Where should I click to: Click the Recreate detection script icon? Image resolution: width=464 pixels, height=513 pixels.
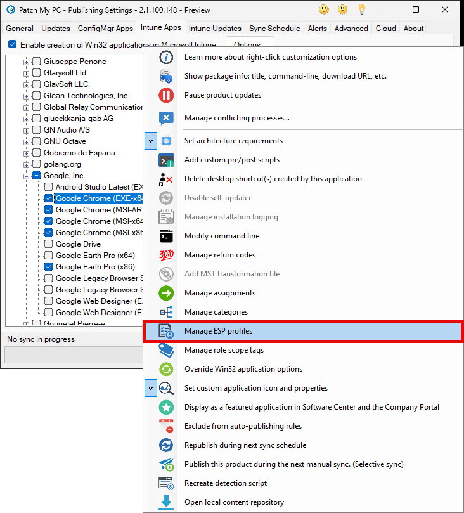166,483
